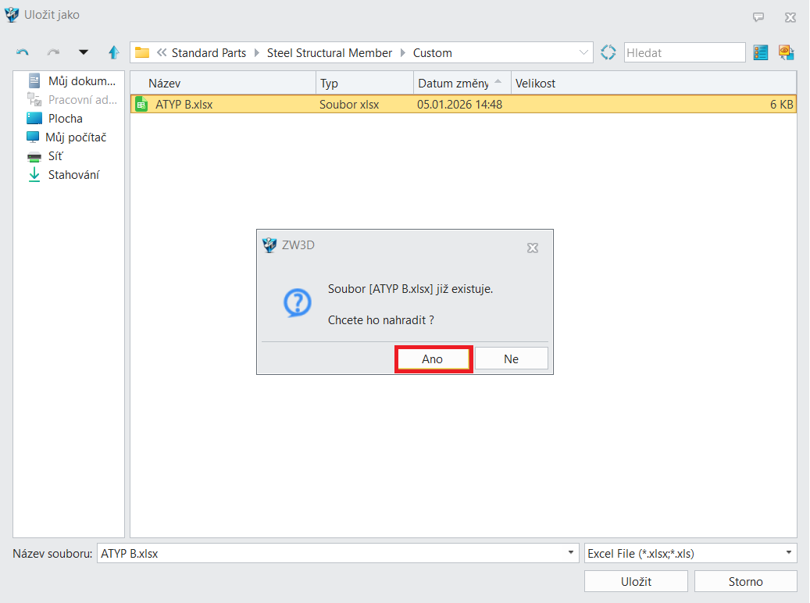The width and height of the screenshot is (810, 603).
Task: Open Můj dokum... in the sidebar
Action: click(71, 80)
